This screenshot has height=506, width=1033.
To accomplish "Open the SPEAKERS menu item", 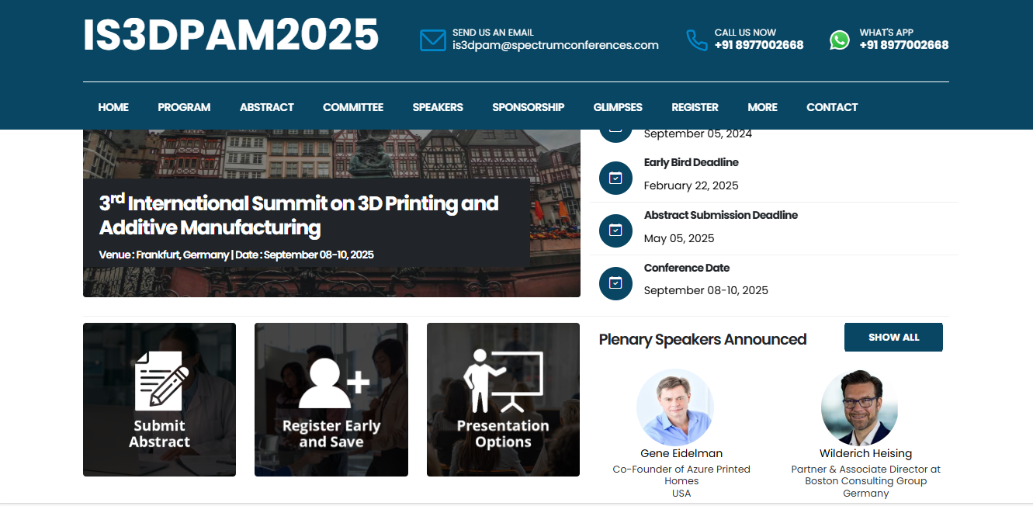I will coord(438,107).
